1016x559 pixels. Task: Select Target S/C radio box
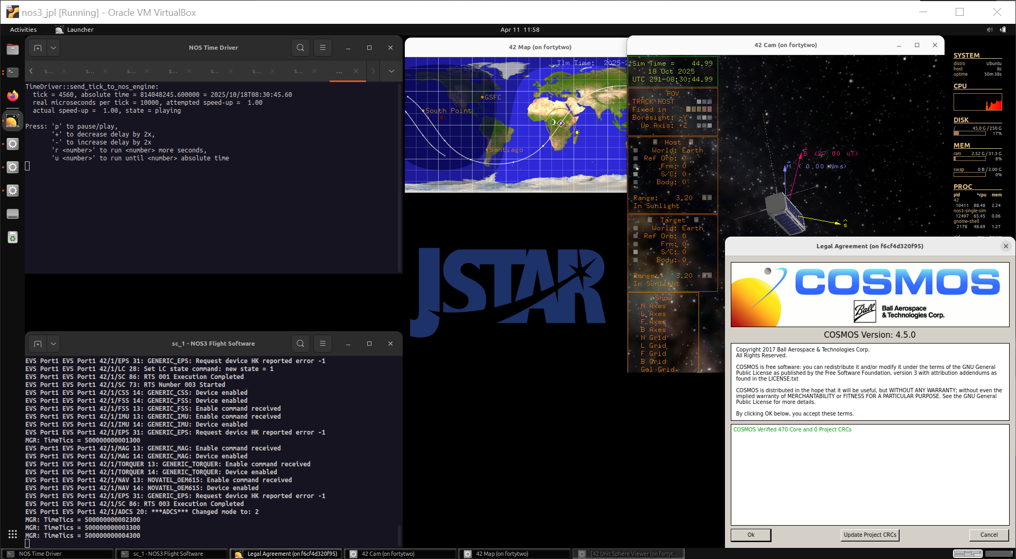pyautogui.click(x=636, y=252)
